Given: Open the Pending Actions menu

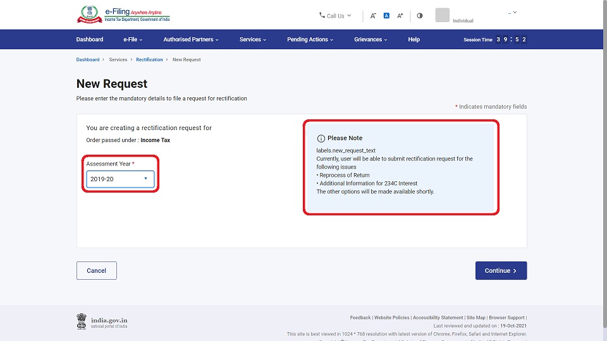Looking at the screenshot, I should 310,39.
